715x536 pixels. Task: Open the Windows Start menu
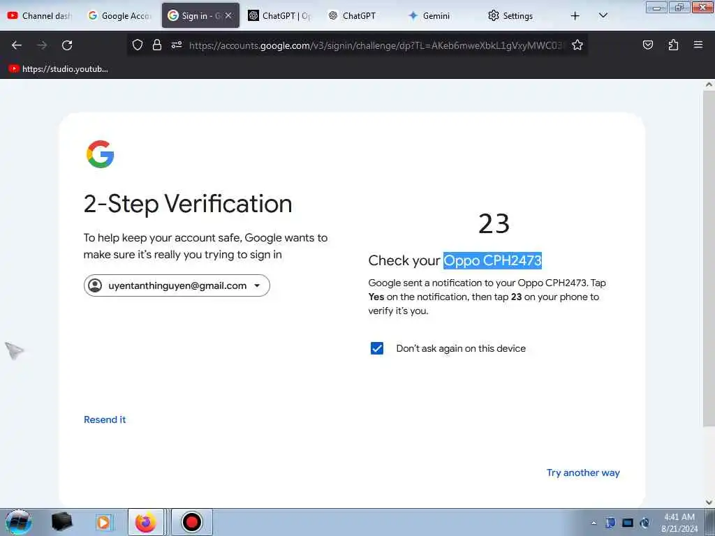(18, 522)
